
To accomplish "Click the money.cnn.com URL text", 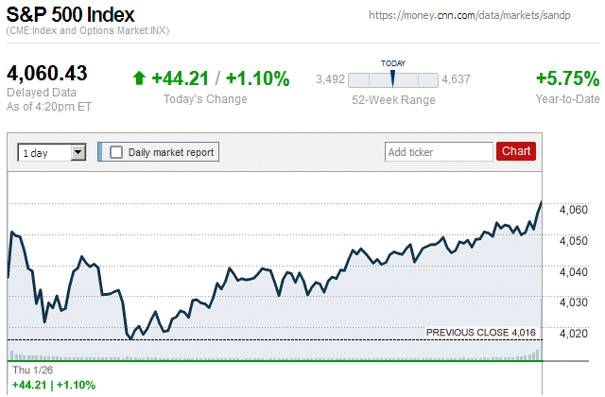I will click(483, 16).
